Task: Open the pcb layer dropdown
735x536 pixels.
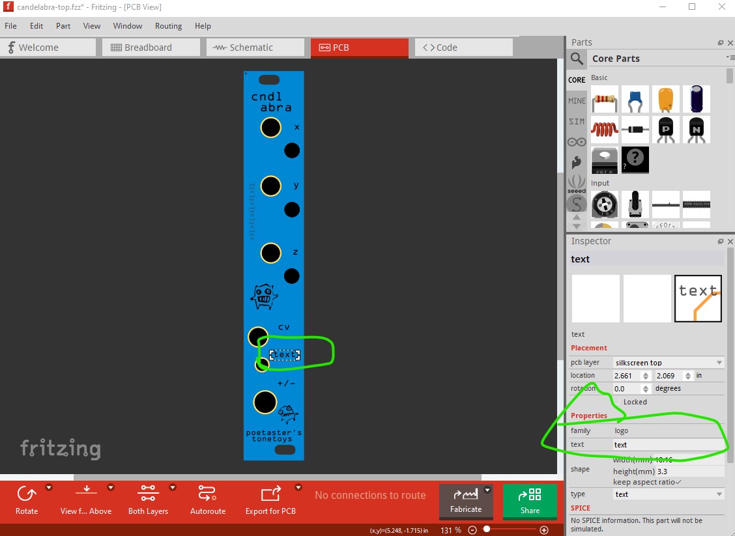Action: tap(668, 362)
